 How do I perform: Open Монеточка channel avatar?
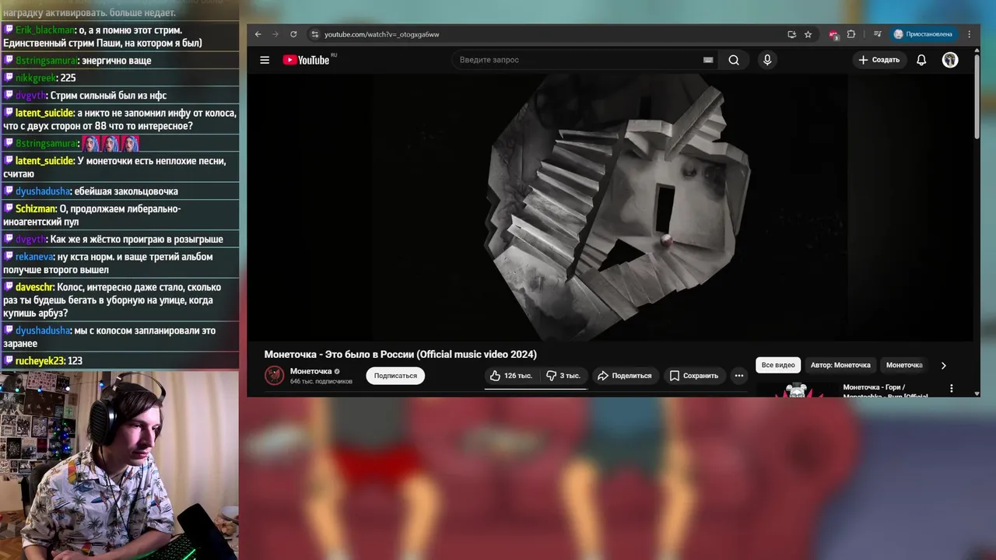click(x=274, y=376)
